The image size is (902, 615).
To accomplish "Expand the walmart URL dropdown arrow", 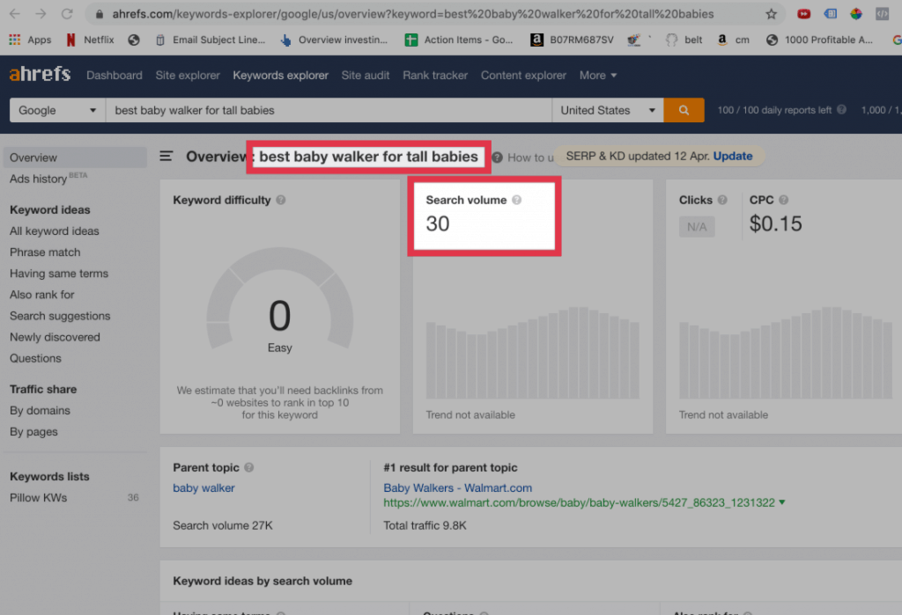I will coord(782,502).
